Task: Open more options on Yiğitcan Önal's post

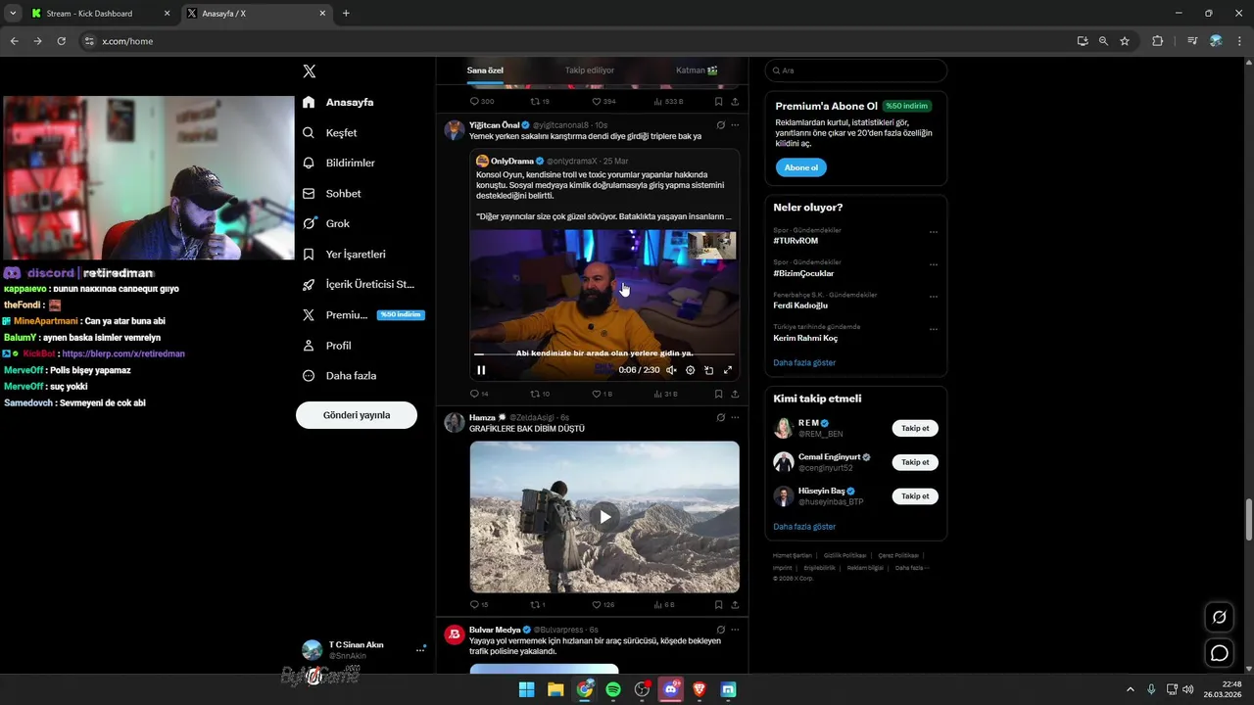Action: coord(735,125)
